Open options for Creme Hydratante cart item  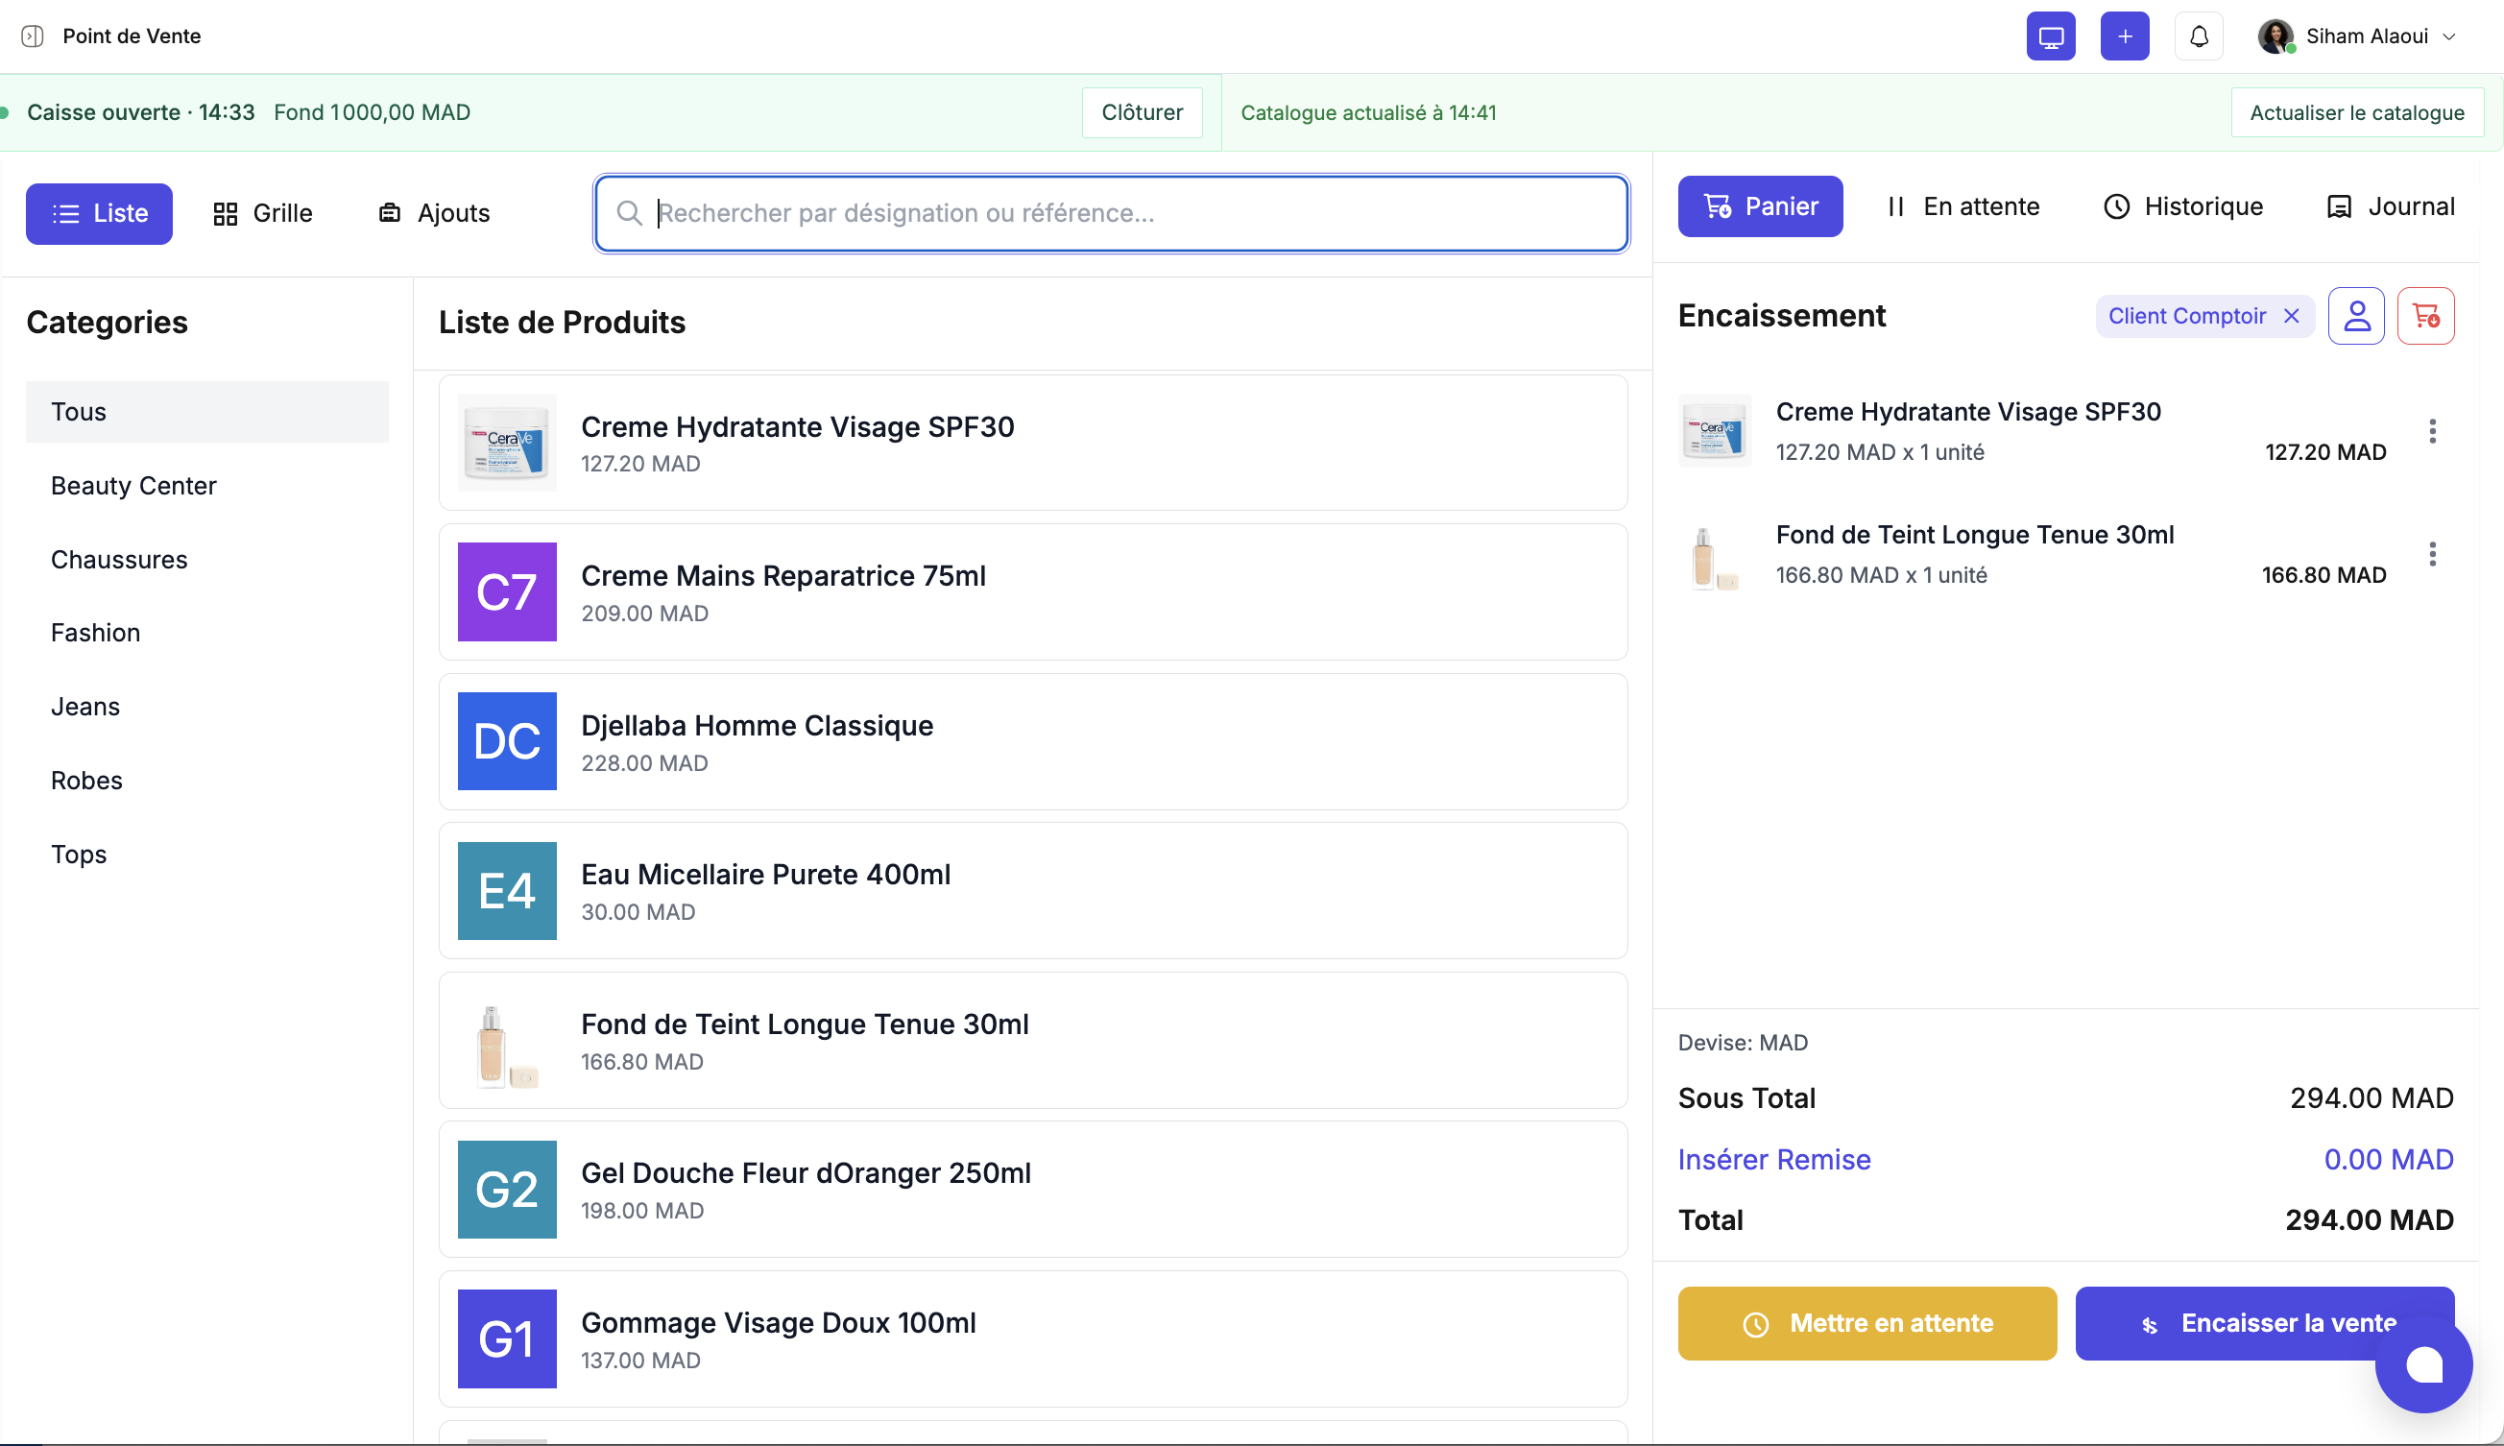coord(2433,431)
